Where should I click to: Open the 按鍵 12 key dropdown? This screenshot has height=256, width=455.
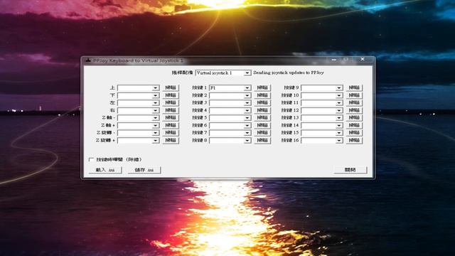click(322, 110)
